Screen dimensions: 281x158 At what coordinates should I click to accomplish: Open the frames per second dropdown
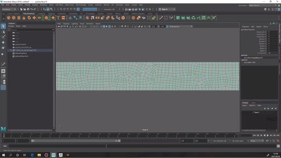[x=257, y=141]
